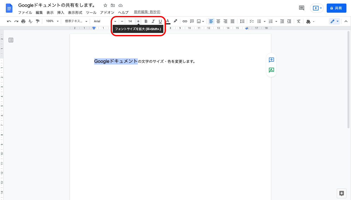Insert a link with chain icon
The height and width of the screenshot is (200, 351).
click(185, 21)
